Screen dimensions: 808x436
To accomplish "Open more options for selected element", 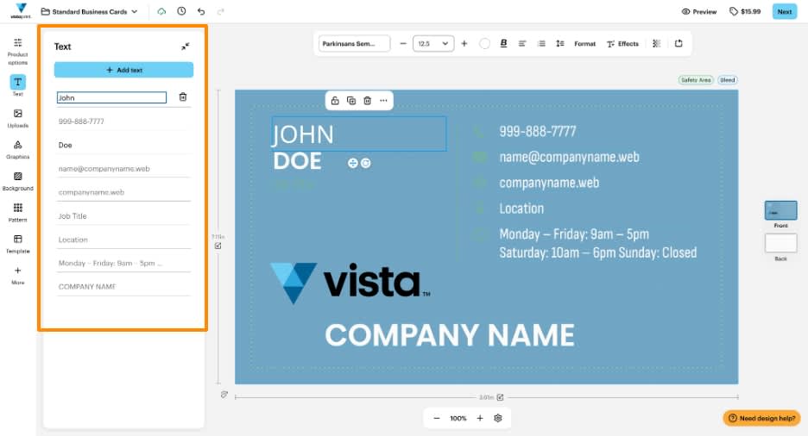I will click(383, 101).
